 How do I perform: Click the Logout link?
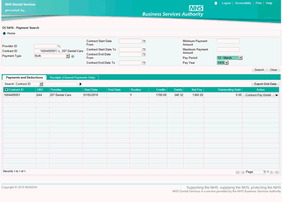click(226, 3)
